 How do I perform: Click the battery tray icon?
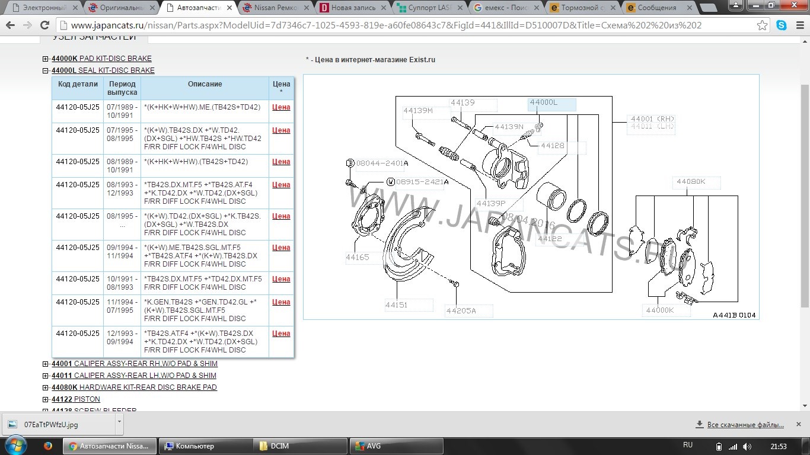pos(719,446)
